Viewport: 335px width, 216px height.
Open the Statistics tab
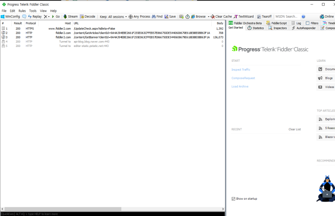(256, 28)
